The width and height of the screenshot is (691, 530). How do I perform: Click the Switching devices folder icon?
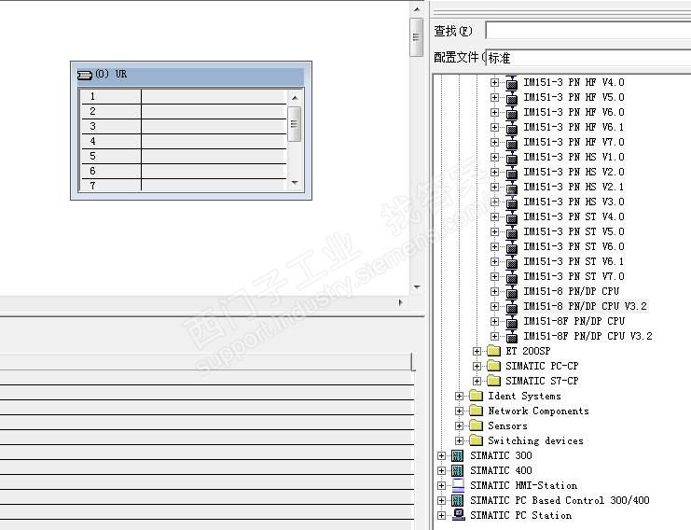click(476, 441)
